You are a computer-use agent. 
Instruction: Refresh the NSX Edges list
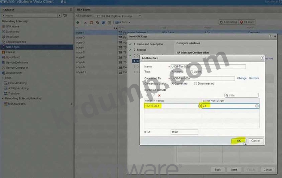click(91, 23)
